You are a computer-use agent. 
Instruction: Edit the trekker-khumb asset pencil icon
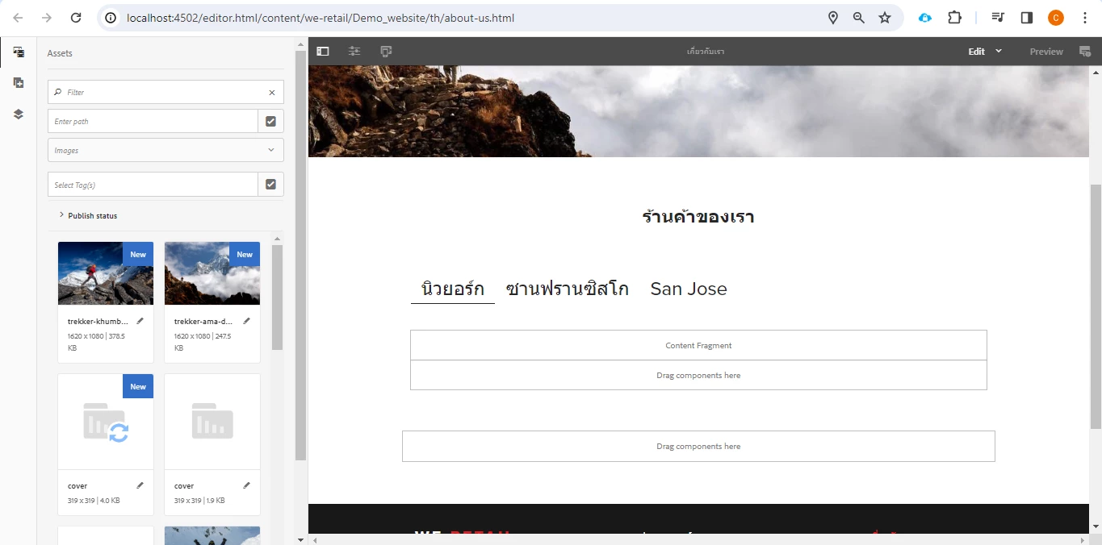[x=140, y=321]
